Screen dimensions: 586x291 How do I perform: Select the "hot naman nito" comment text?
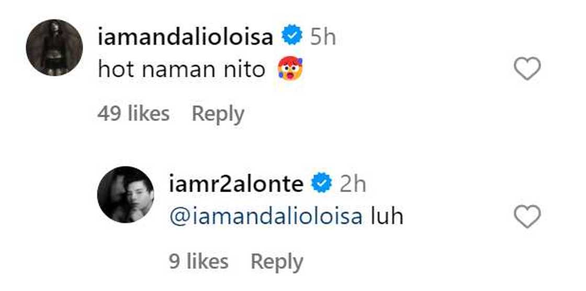pos(181,69)
